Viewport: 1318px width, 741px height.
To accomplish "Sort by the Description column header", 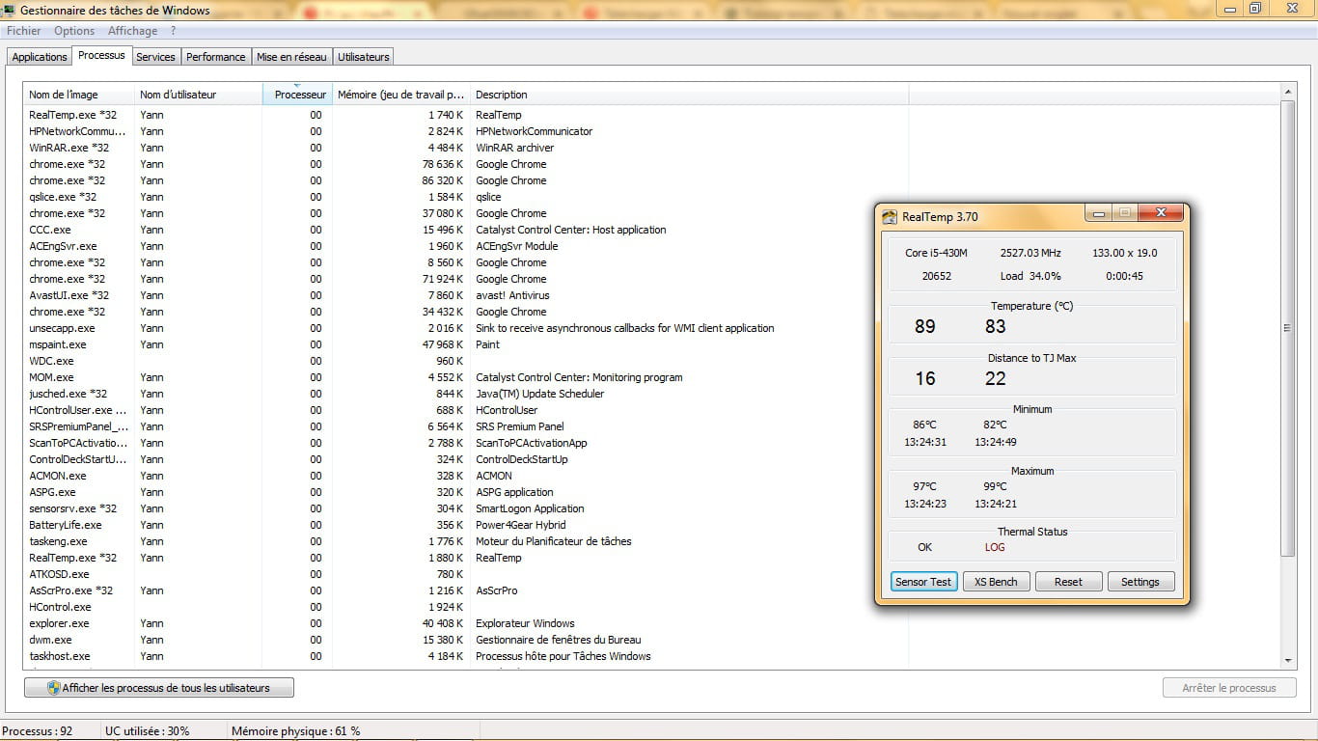I will 689,95.
